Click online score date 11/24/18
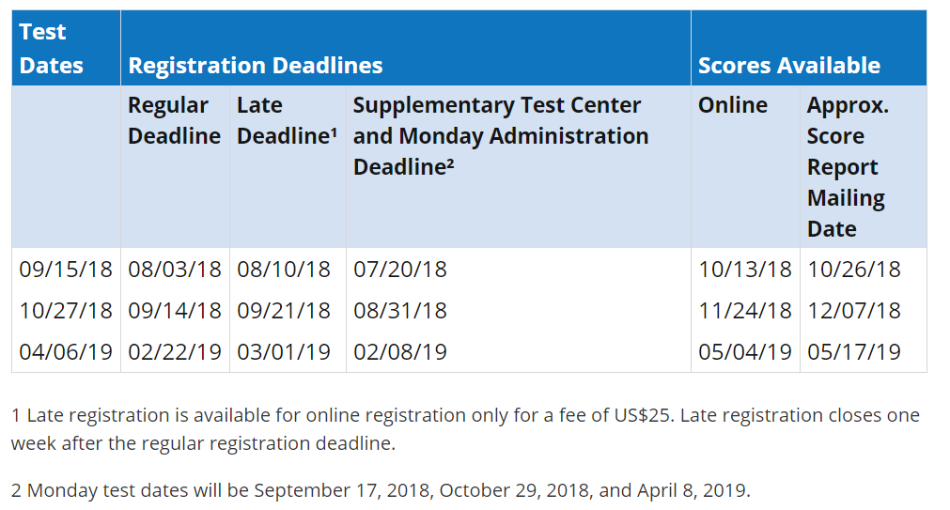Screen dimensions: 950x510 click(744, 311)
